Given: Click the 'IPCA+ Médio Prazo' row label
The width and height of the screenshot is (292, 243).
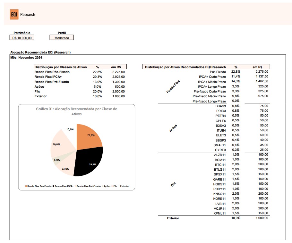Looking at the screenshot, I should click(212, 82).
